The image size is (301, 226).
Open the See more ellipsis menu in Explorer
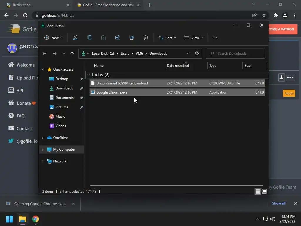tap(215, 38)
